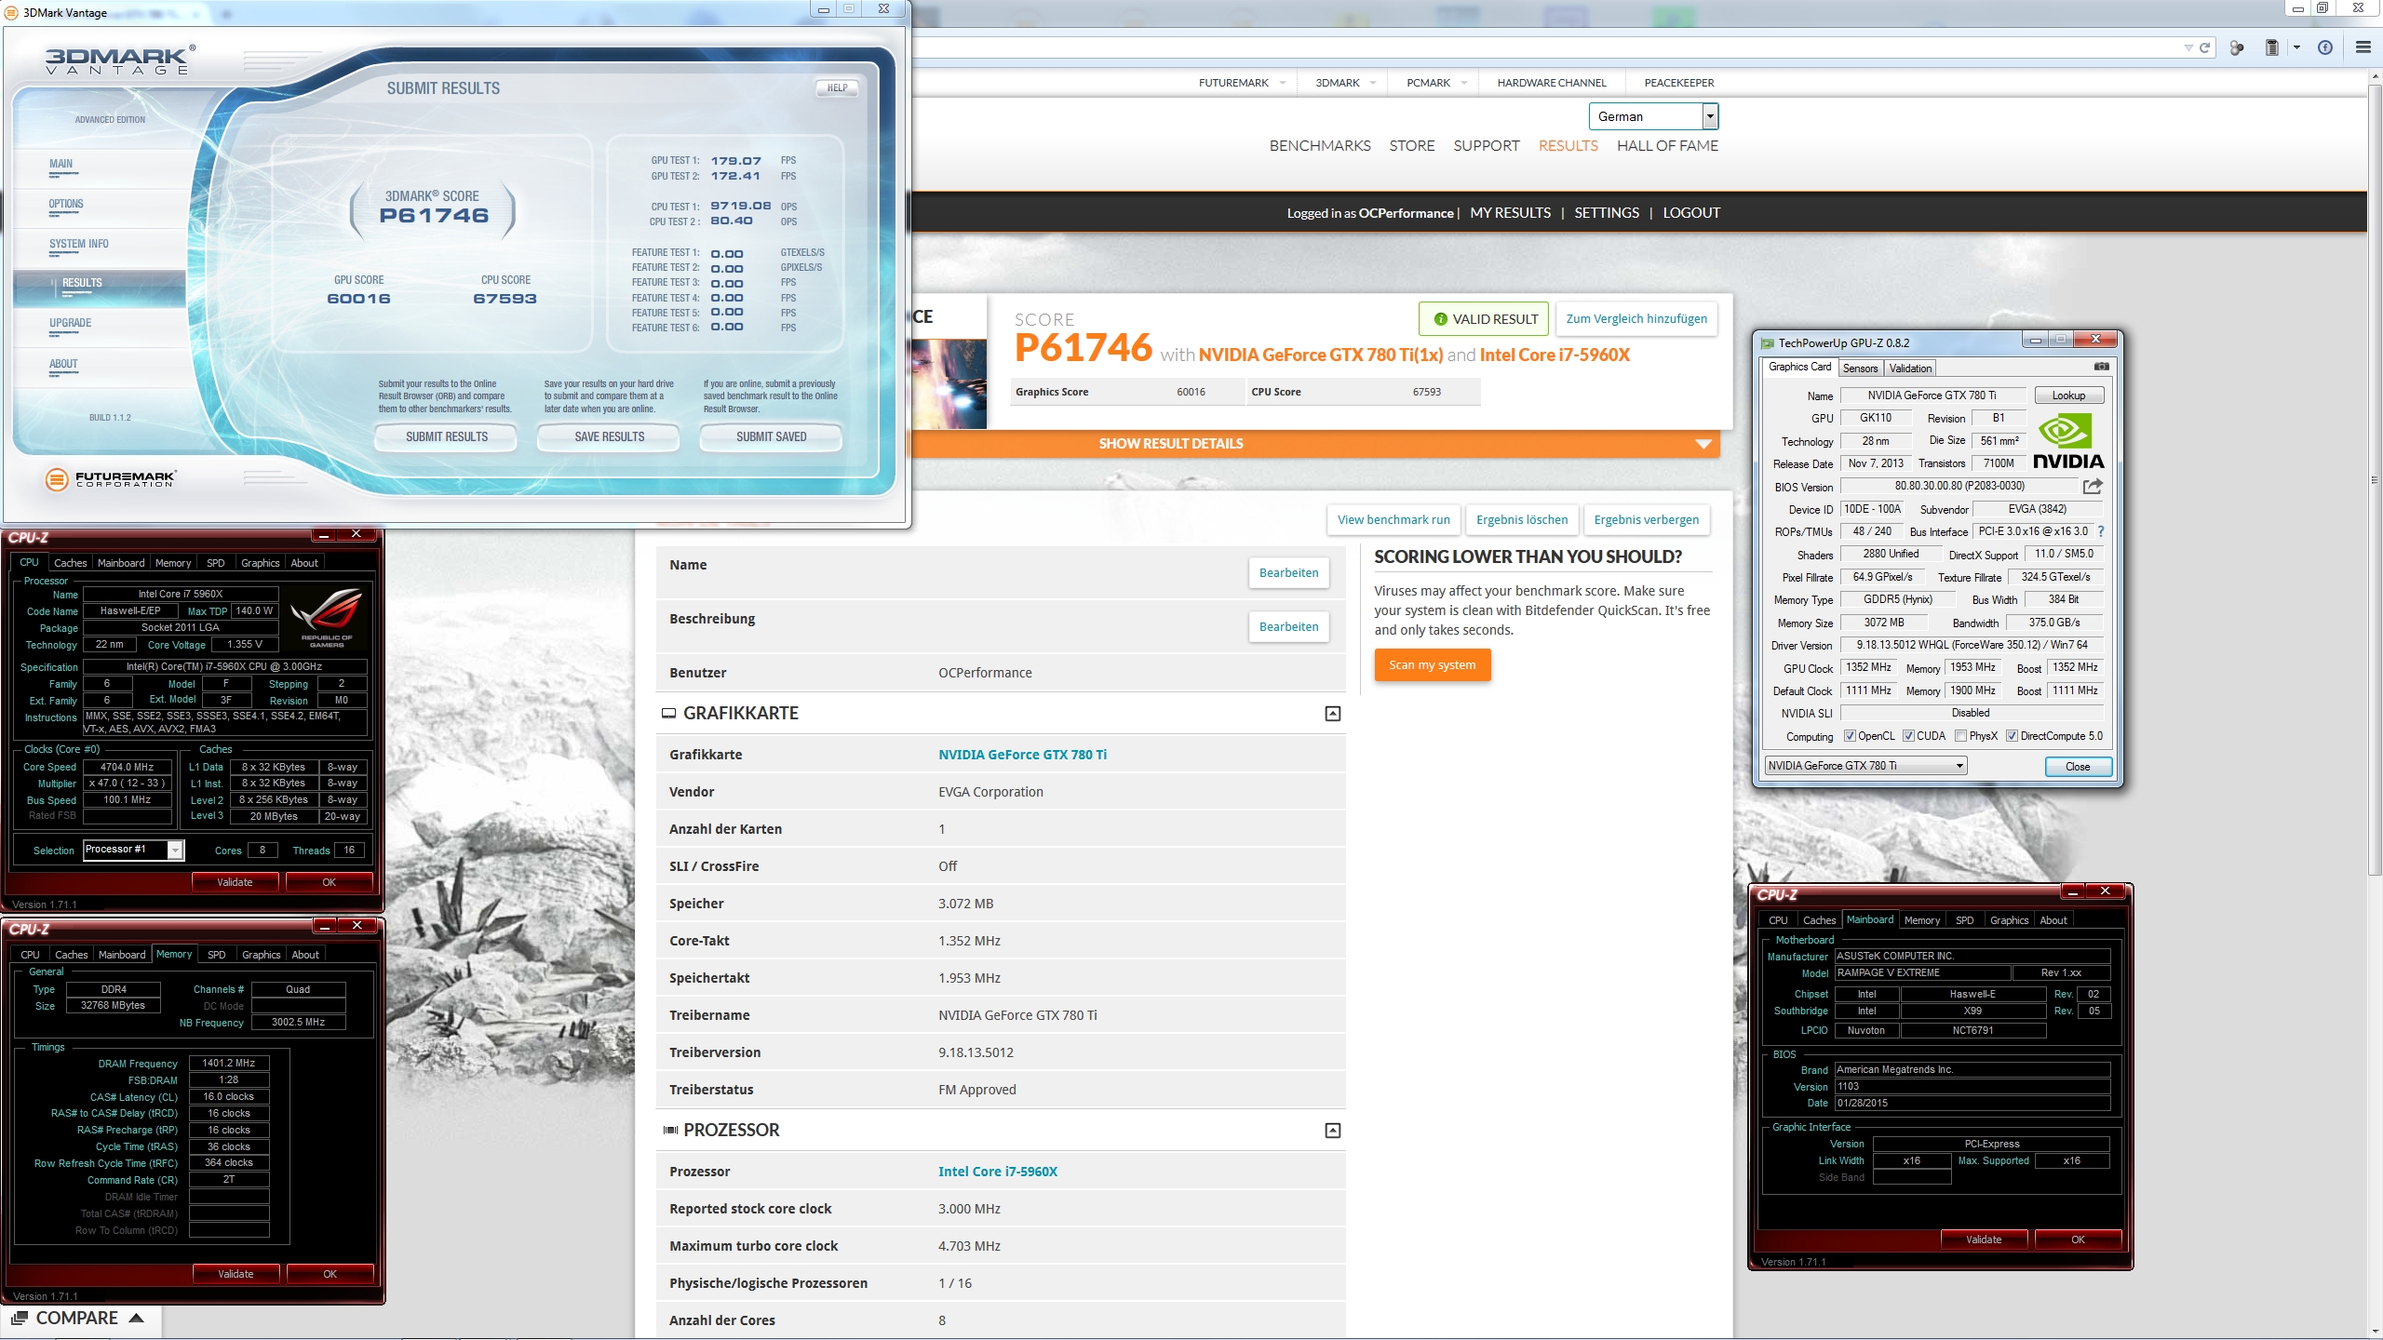Viewport: 2383px width, 1340px height.
Task: Click Bearbeiten next to Name
Action: tap(1288, 572)
